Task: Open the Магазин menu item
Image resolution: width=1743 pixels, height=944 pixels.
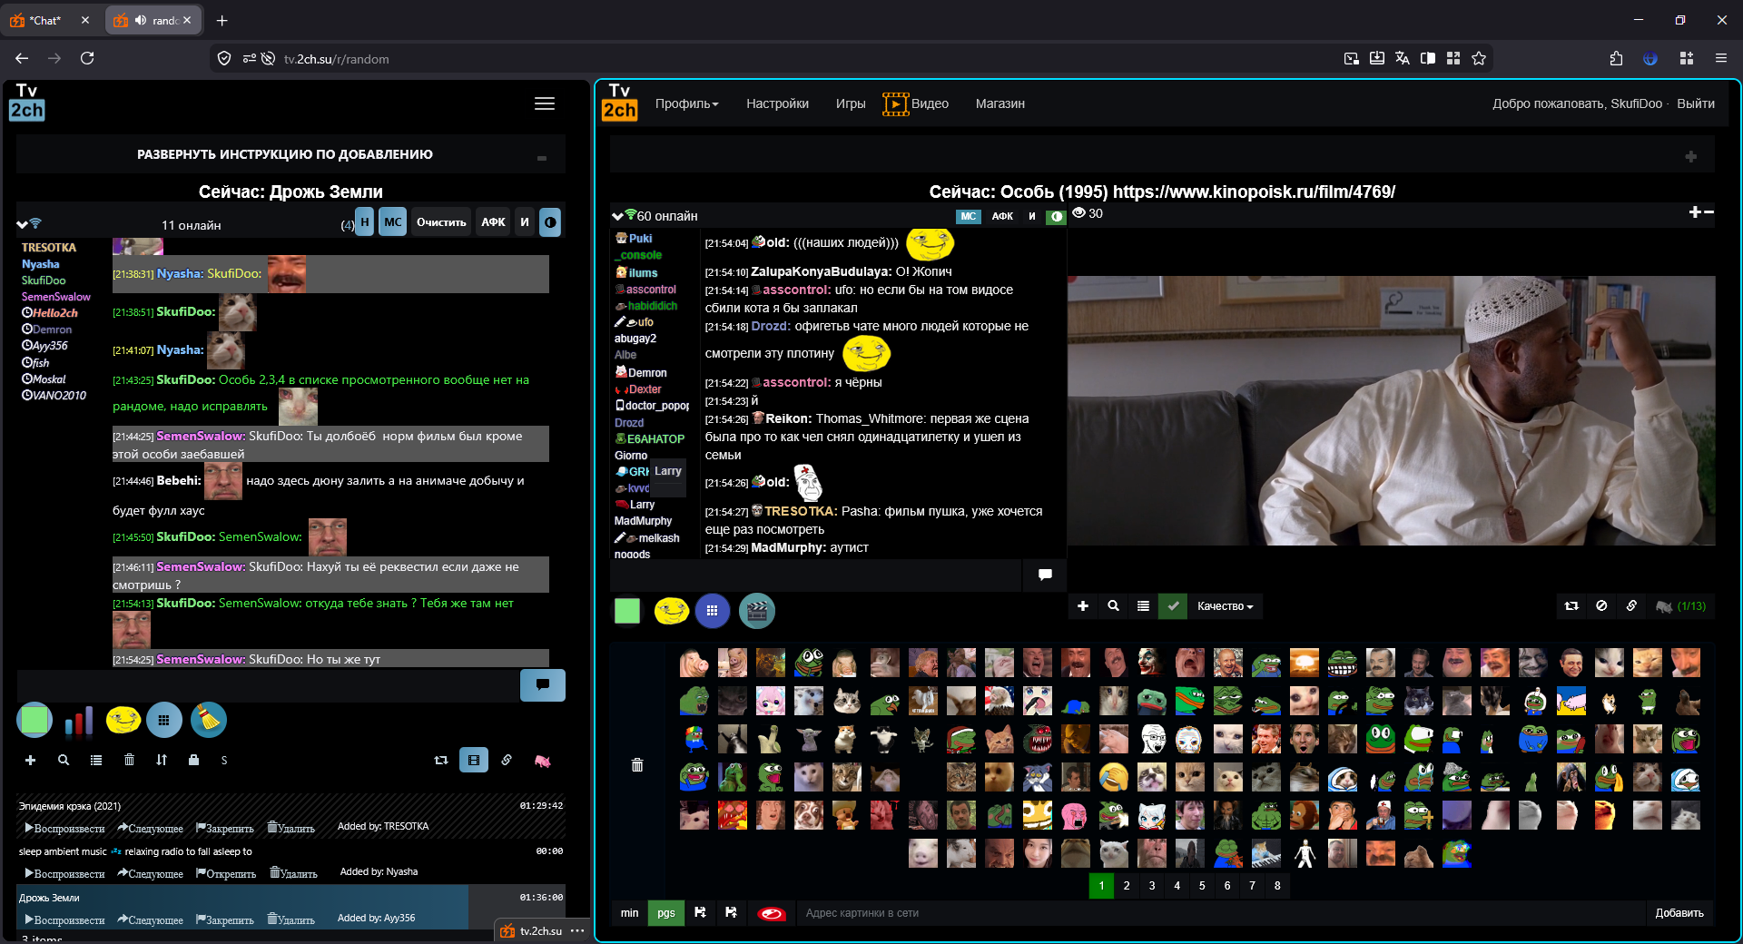Action: [x=1000, y=103]
